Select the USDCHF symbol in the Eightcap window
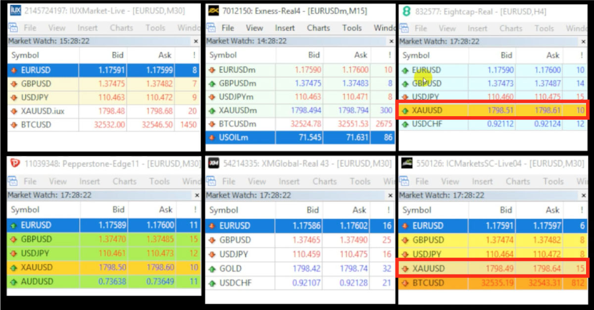The image size is (594, 310). coord(428,124)
